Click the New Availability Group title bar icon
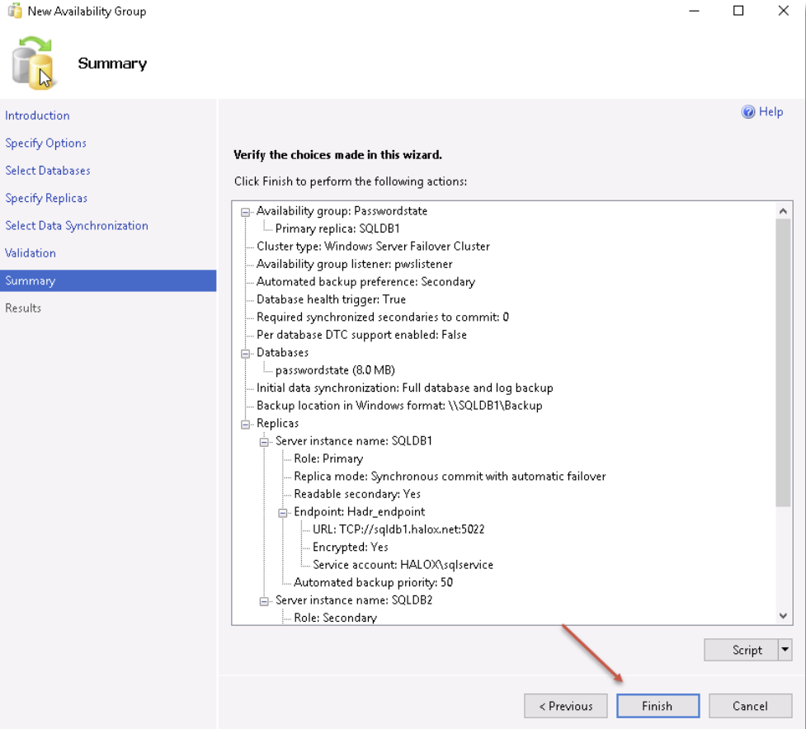This screenshot has height=729, width=806. [x=14, y=11]
